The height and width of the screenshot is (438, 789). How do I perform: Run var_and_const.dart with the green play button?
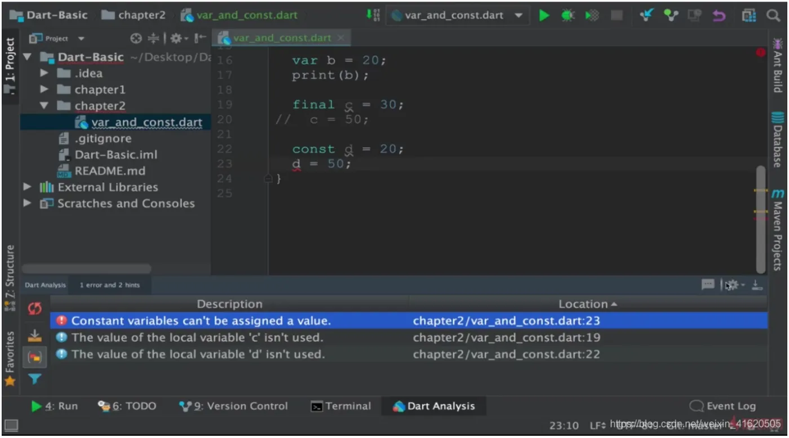click(544, 16)
